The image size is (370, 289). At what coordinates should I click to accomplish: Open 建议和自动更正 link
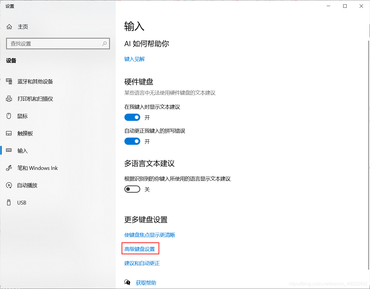[x=142, y=263]
